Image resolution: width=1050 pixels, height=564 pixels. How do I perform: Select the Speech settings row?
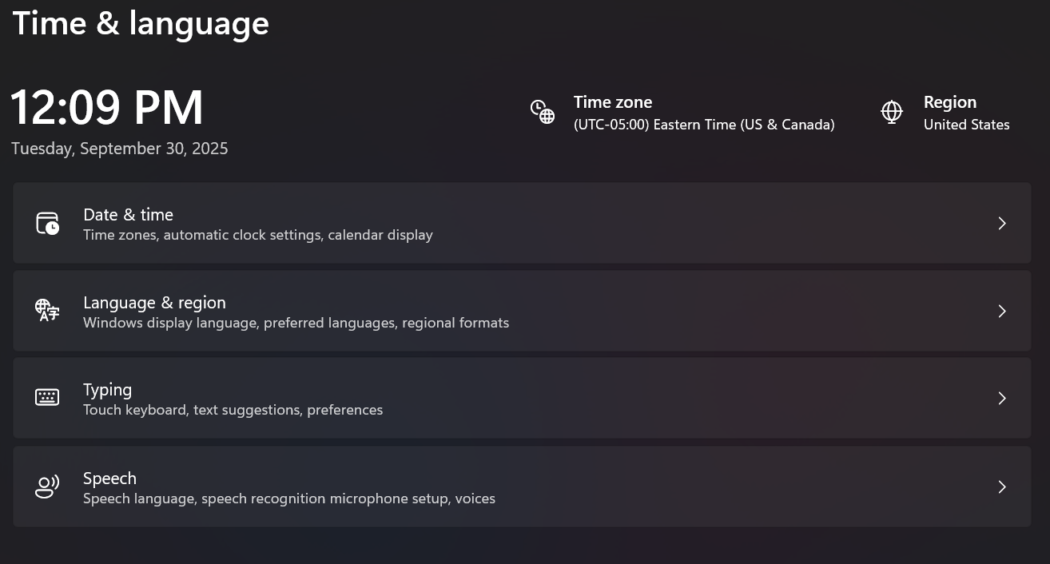522,487
